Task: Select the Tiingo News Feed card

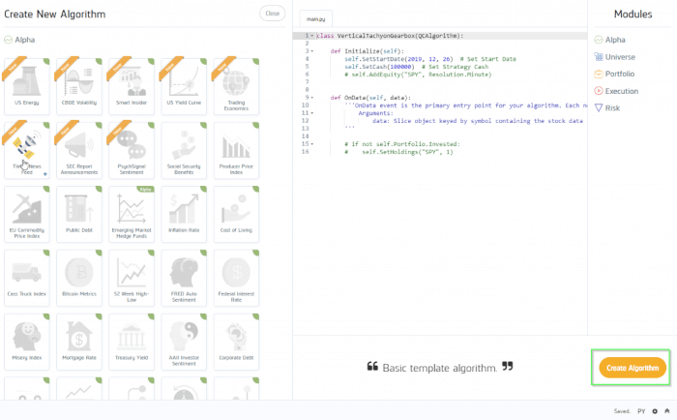Action: (27, 150)
